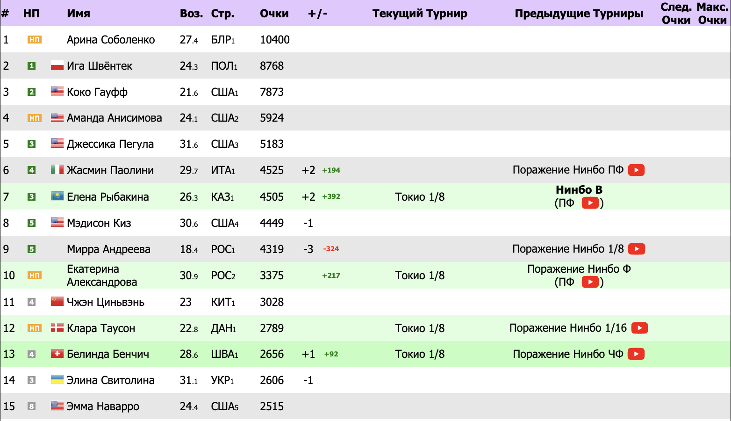Click the Нинбо В tournament result
The width and height of the screenshot is (731, 421).
click(x=579, y=190)
